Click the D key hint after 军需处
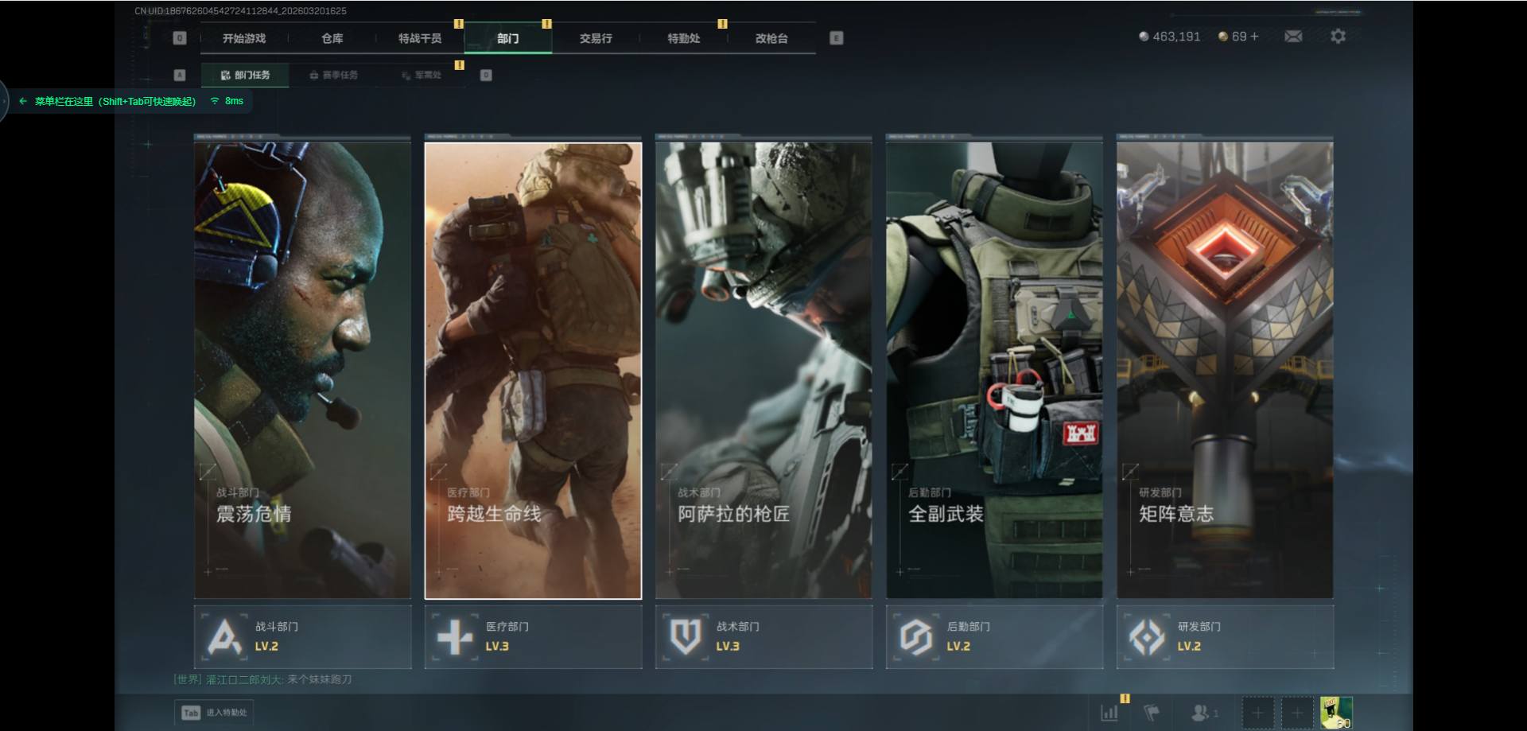The image size is (1527, 731). pos(486,75)
